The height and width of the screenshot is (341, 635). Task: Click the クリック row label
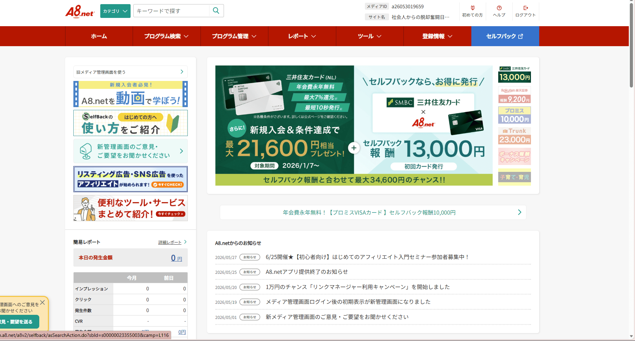[83, 299]
